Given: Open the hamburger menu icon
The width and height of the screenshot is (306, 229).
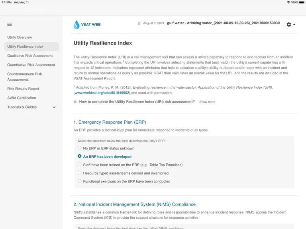Looking at the screenshot, I should (10, 24).
